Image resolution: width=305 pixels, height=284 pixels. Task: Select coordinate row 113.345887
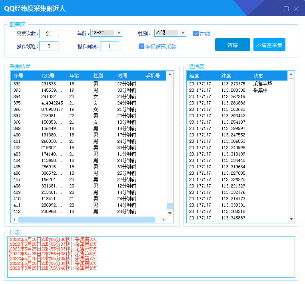click(x=237, y=218)
